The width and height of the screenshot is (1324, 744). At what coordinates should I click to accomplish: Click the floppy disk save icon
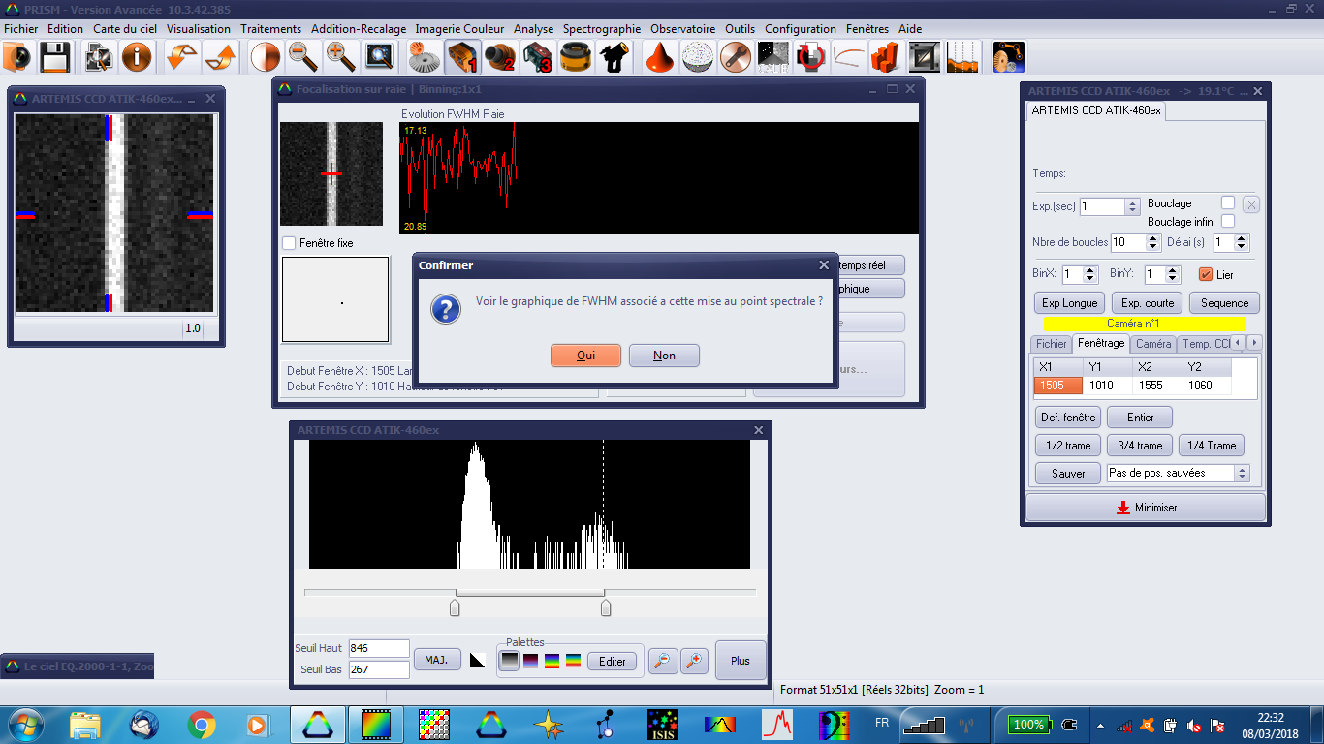click(x=54, y=58)
